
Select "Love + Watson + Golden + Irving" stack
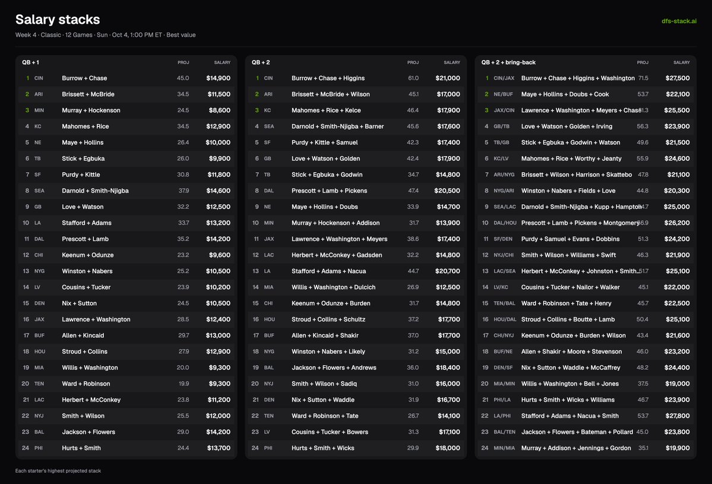pos(567,126)
